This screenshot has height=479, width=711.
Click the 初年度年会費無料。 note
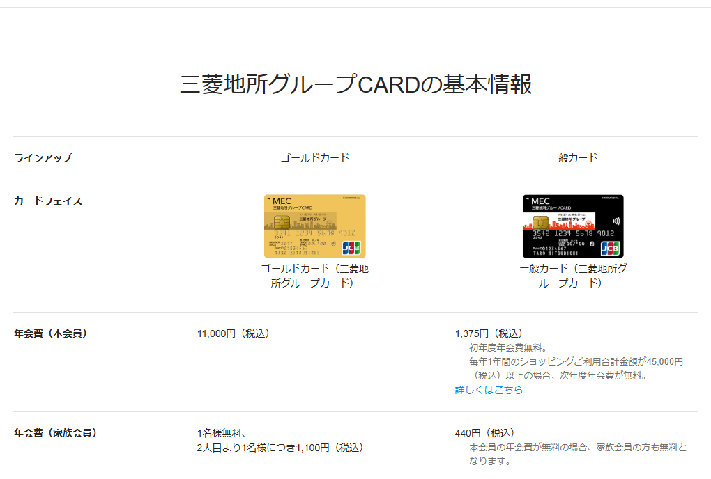[x=508, y=347]
